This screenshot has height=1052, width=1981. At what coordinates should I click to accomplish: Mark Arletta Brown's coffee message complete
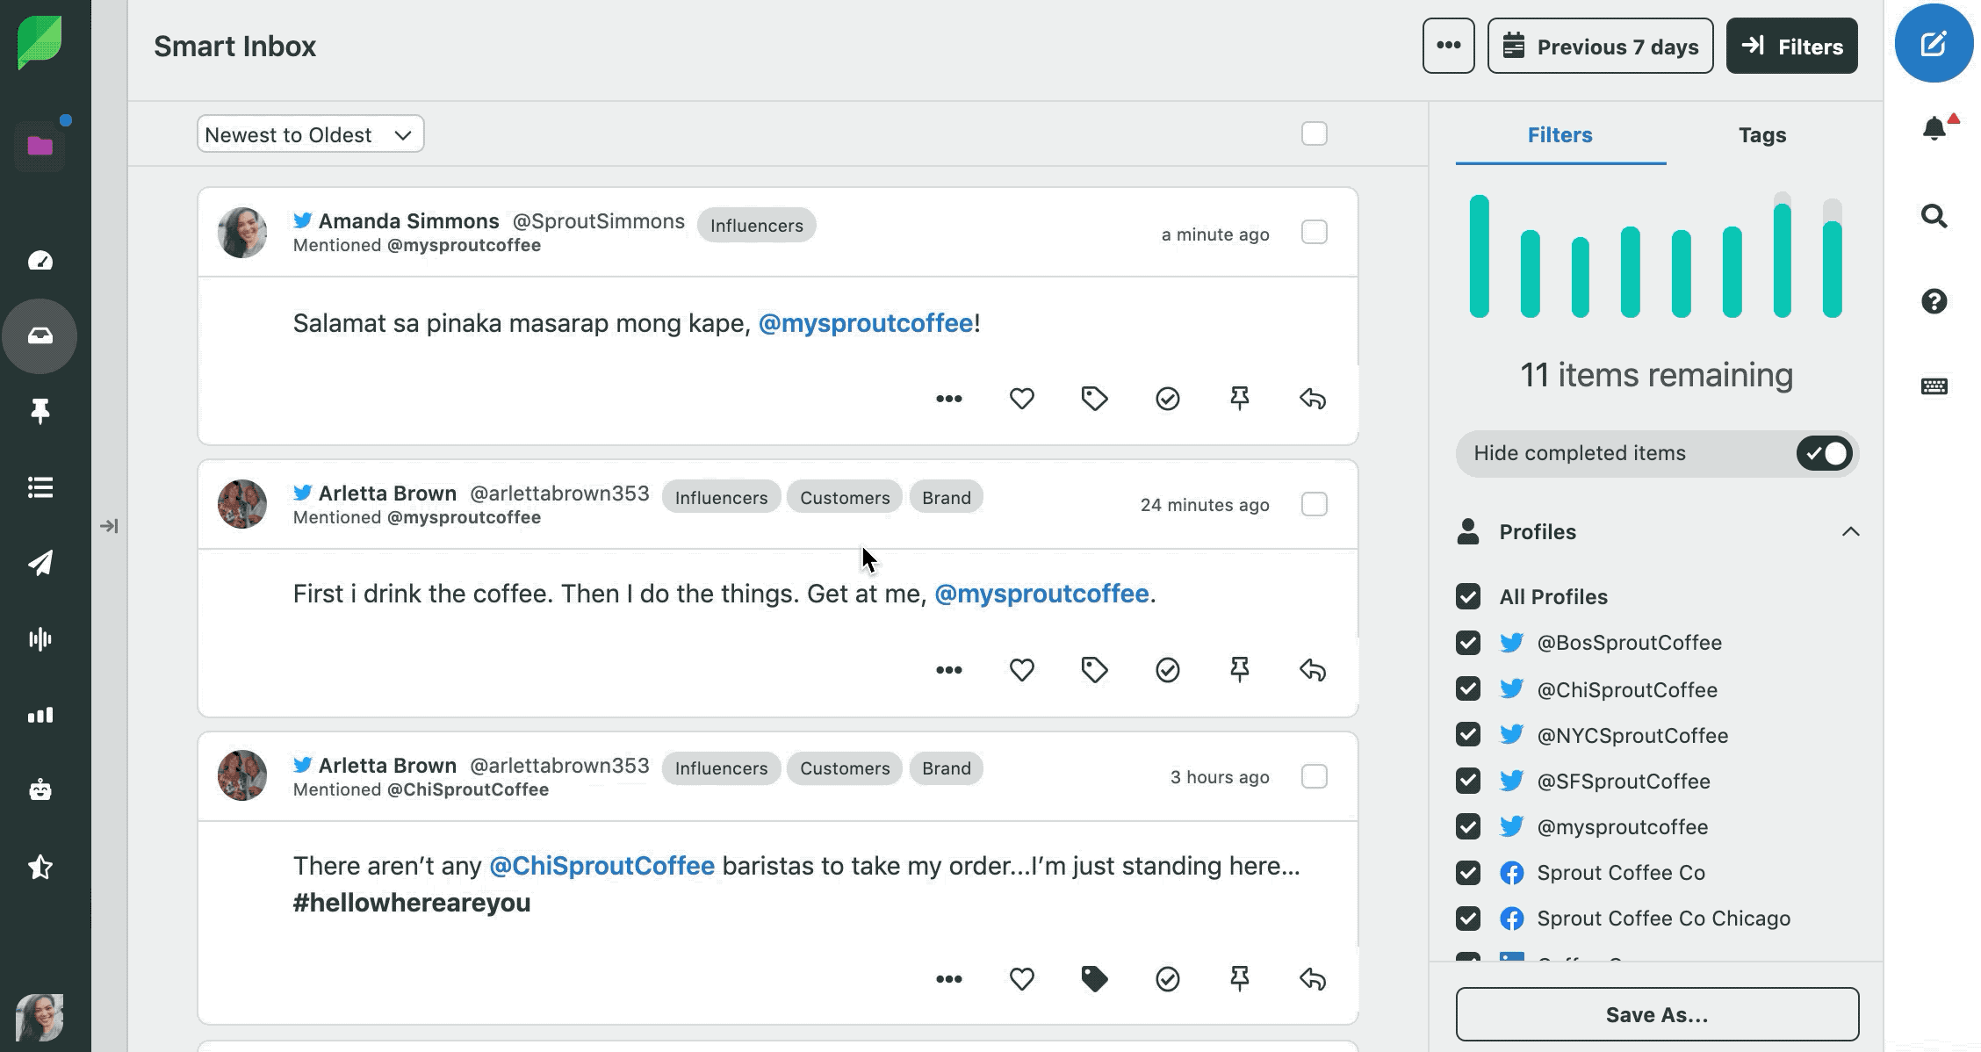[x=1167, y=670]
